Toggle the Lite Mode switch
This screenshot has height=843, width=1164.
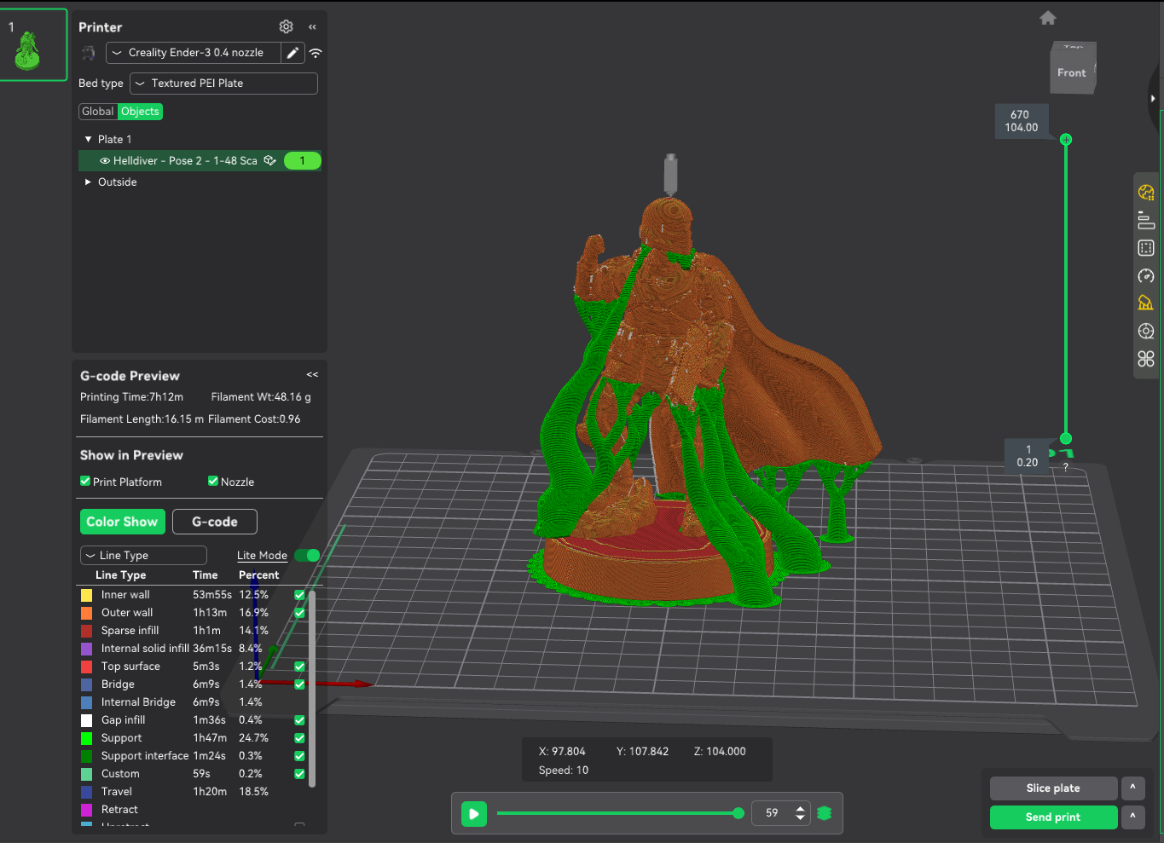(x=307, y=555)
